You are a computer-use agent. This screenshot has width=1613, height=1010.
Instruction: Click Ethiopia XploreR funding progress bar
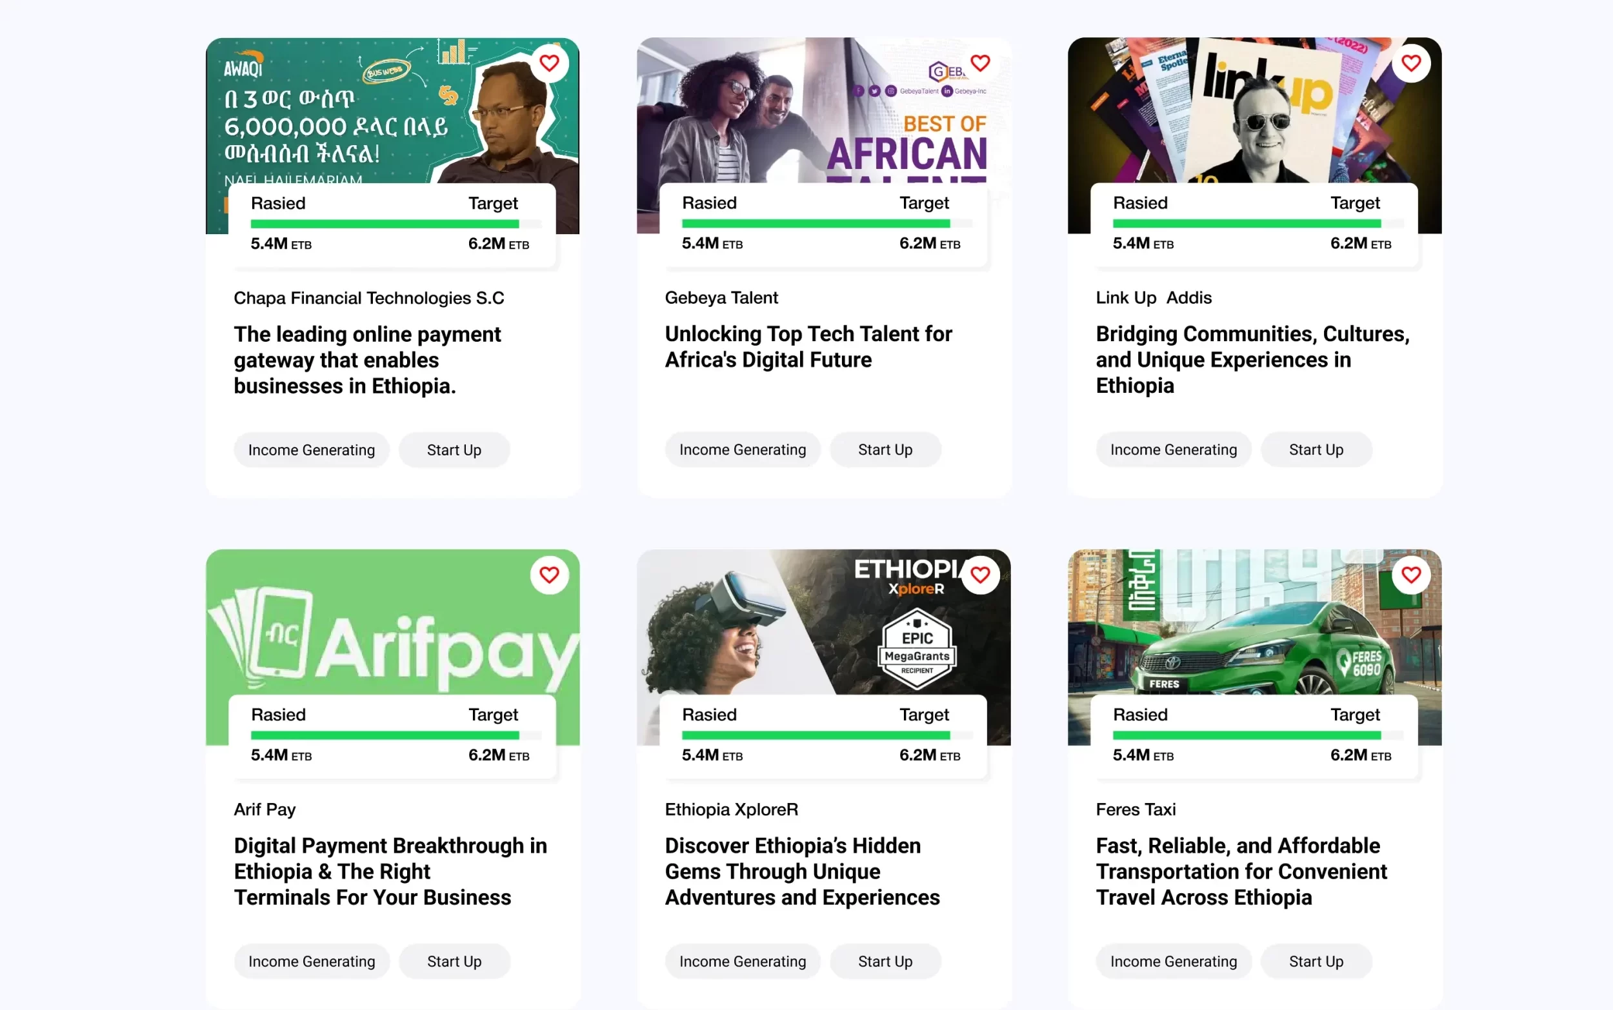[x=826, y=735]
